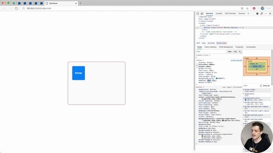Open a new browser tab with plus
Viewport: 273px width, 153px height.
click(x=81, y=3)
